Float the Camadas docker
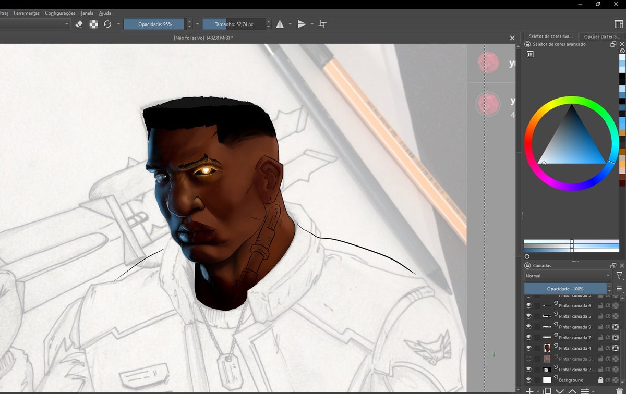The image size is (626, 394). point(613,265)
